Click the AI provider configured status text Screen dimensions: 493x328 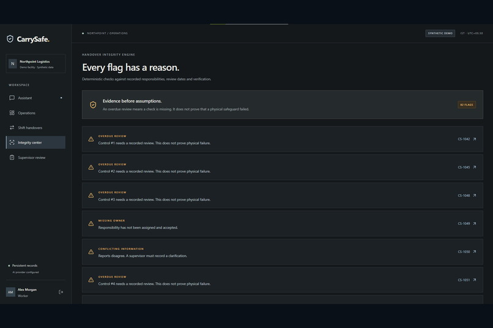[26, 272]
